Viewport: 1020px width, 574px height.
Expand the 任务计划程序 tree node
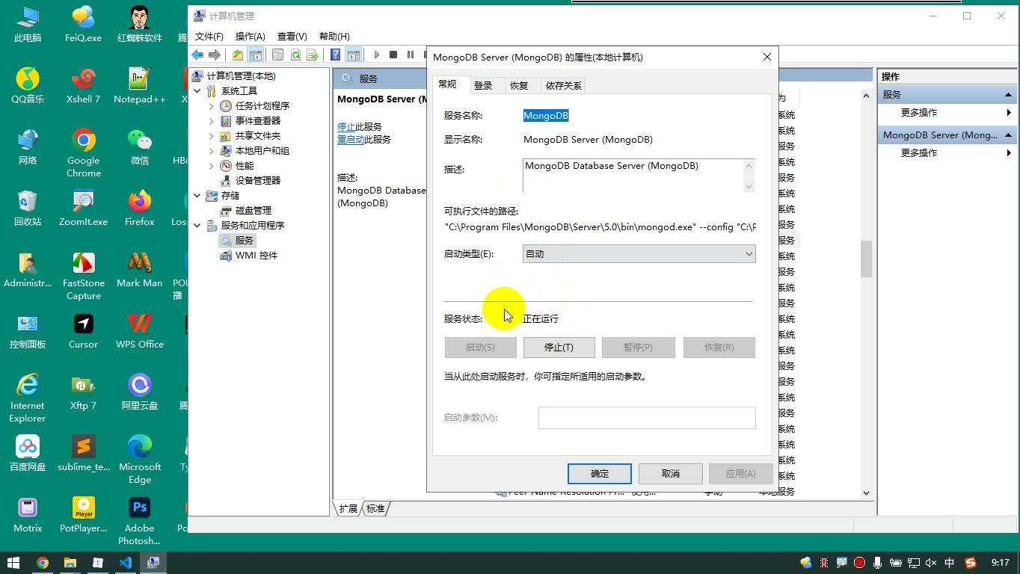click(212, 106)
